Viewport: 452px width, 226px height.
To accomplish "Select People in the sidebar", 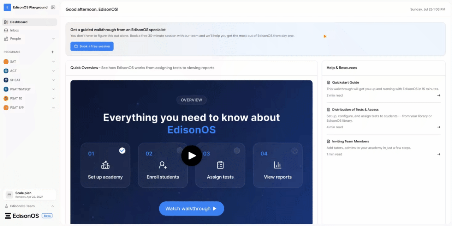I will click(x=30, y=39).
